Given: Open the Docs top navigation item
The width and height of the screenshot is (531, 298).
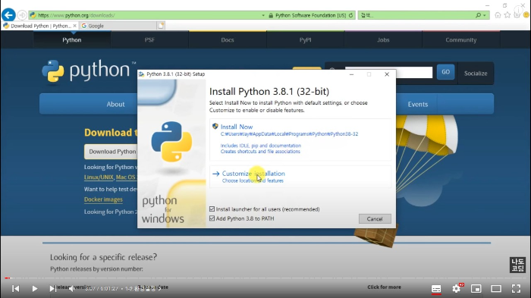Looking at the screenshot, I should 228,40.
